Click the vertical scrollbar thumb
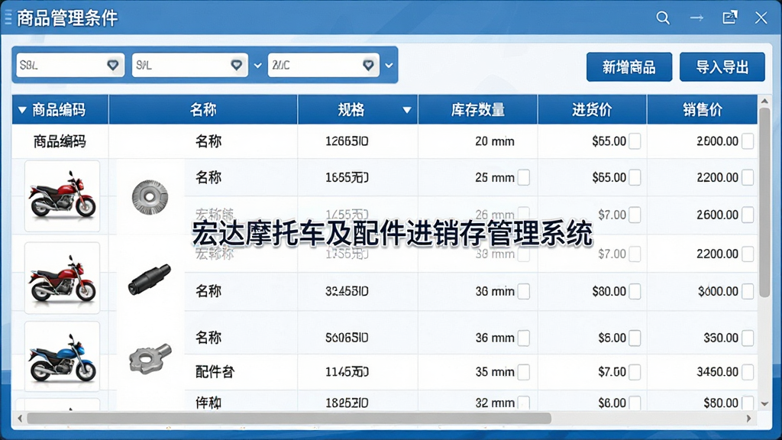Viewport: 782px width, 440px height. pyautogui.click(x=764, y=202)
